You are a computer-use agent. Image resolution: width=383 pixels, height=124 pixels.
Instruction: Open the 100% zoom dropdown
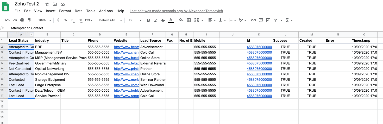tap(45, 20)
